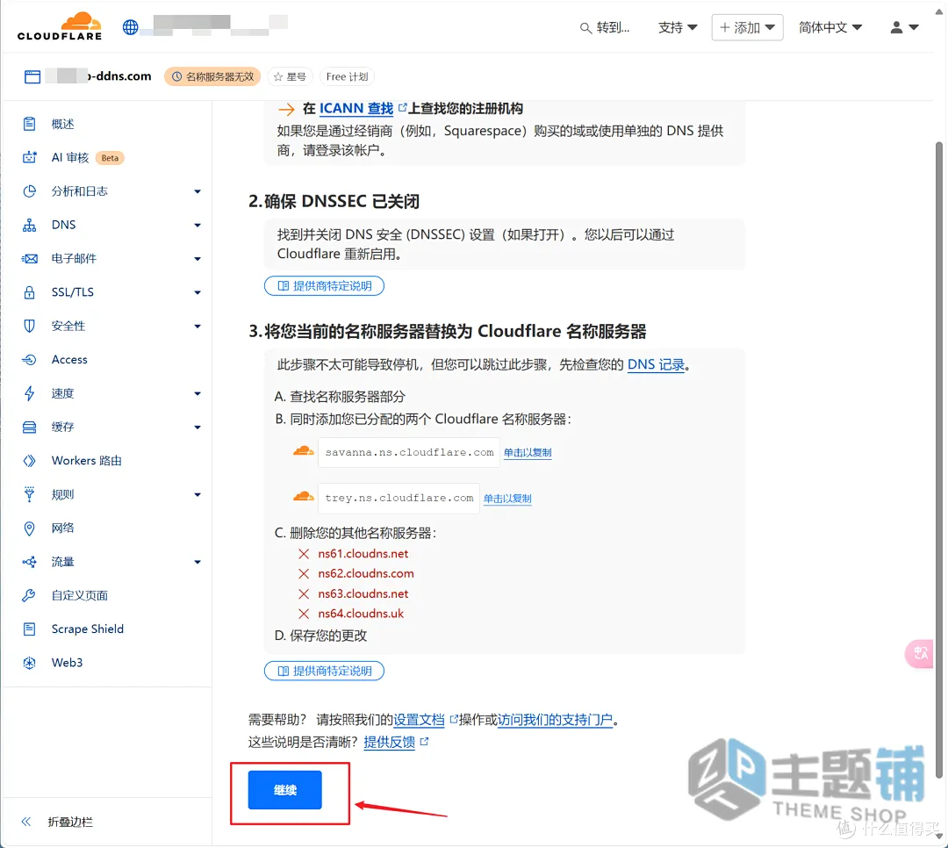The height and width of the screenshot is (848, 948).
Task: Click 提供商特定说明 button under DNSSEC section
Action: pos(324,286)
